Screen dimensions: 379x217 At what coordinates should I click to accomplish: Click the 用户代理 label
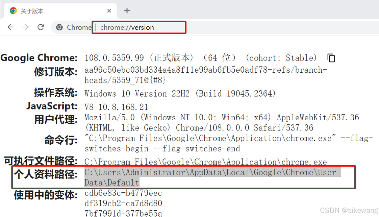click(56, 120)
